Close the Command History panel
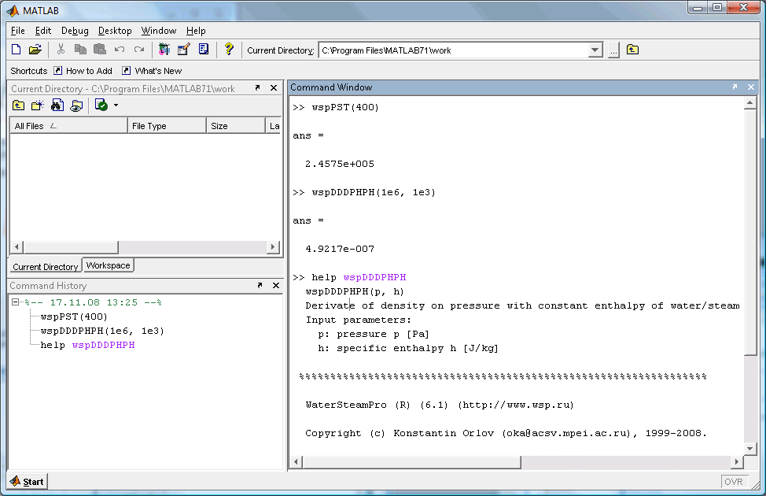Image resolution: width=766 pixels, height=496 pixels. tap(276, 285)
